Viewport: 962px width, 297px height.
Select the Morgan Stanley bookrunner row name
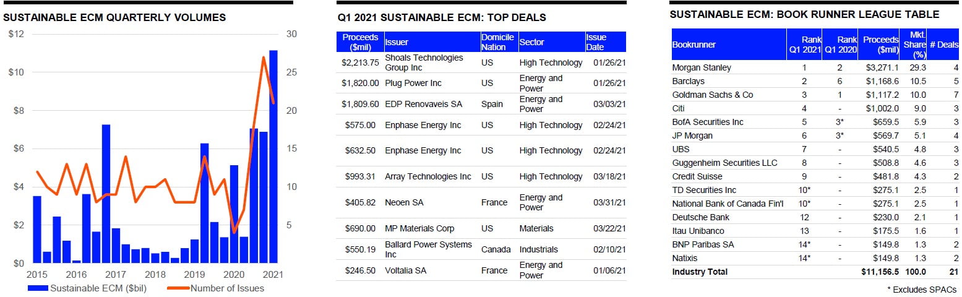[x=702, y=67]
